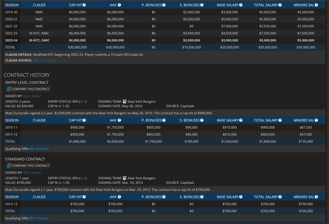Open Arb link in standard contract expiry status
The height and width of the screenshot is (224, 329).
point(83,178)
